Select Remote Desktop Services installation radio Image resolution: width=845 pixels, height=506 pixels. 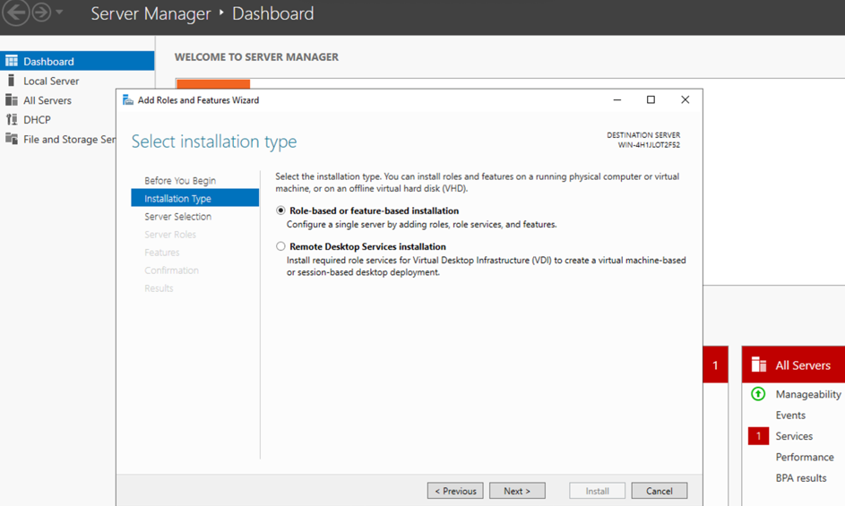point(280,246)
